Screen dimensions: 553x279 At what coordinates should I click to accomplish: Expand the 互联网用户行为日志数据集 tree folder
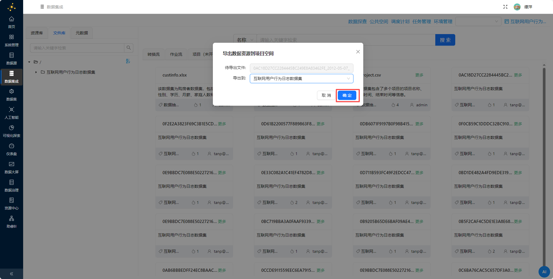click(36, 72)
